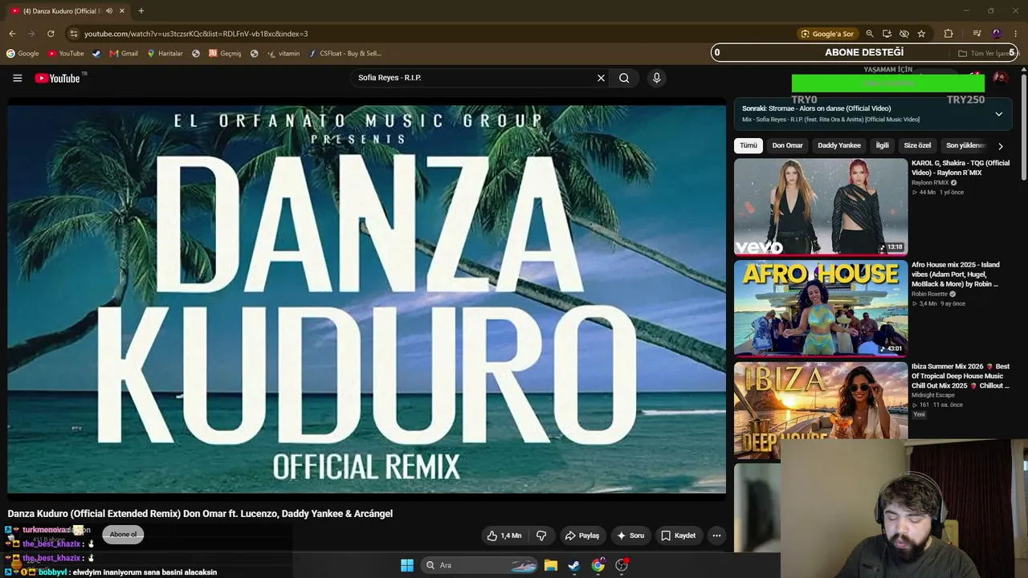Visit the Raylonn R'MIX channel
Image resolution: width=1028 pixels, height=578 pixels.
coord(930,183)
